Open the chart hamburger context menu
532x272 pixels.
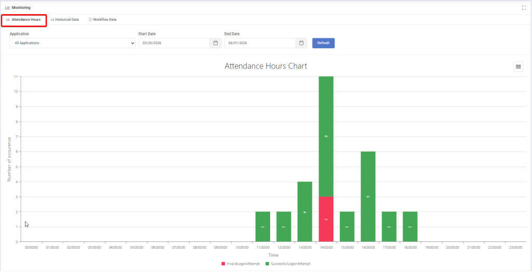[518, 66]
